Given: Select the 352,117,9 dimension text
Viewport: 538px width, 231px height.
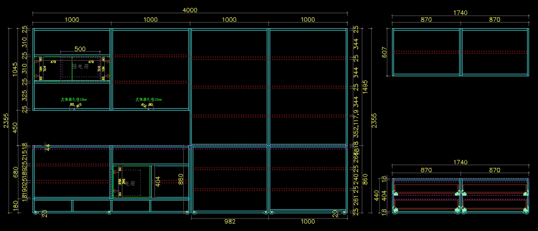Looking at the screenshot, I should coord(356,126).
